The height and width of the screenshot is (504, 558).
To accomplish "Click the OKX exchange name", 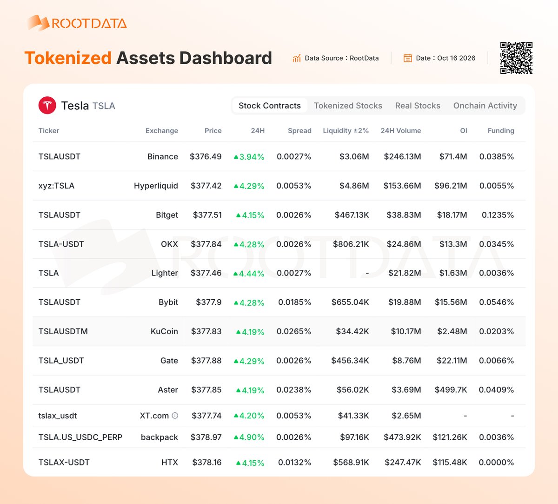I will (169, 244).
